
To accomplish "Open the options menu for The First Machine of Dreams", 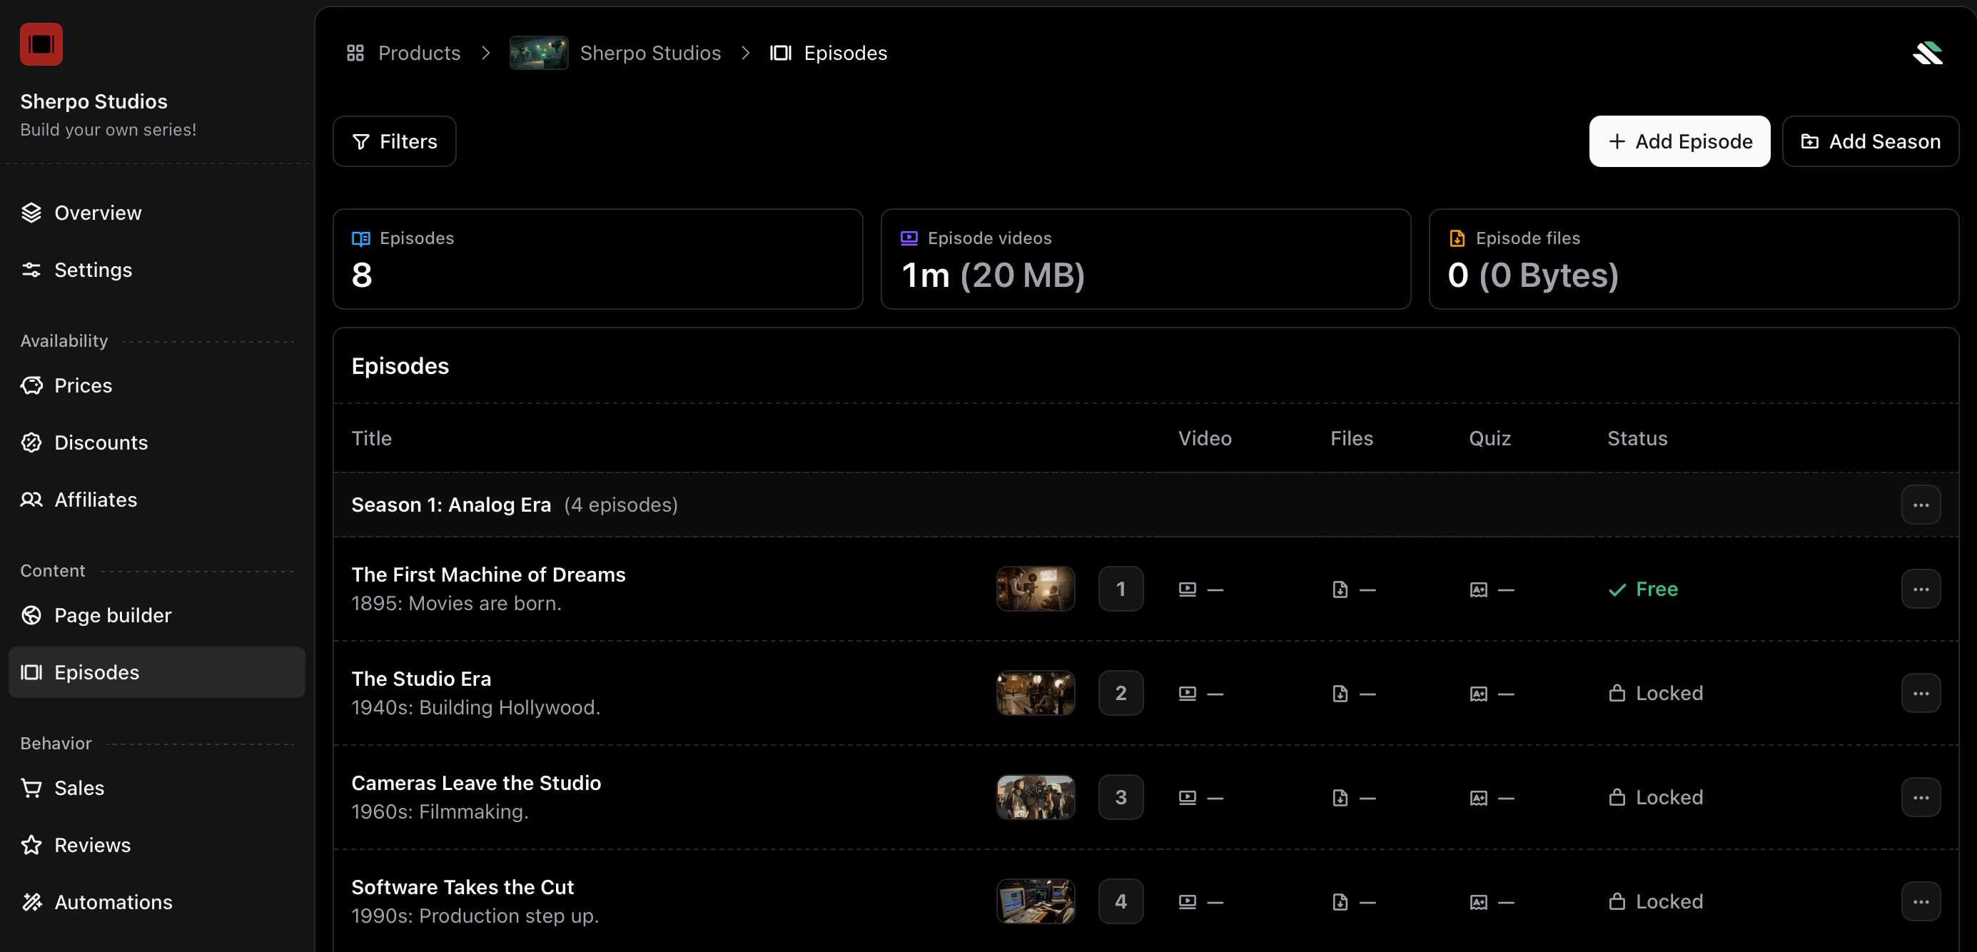I will 1921,589.
